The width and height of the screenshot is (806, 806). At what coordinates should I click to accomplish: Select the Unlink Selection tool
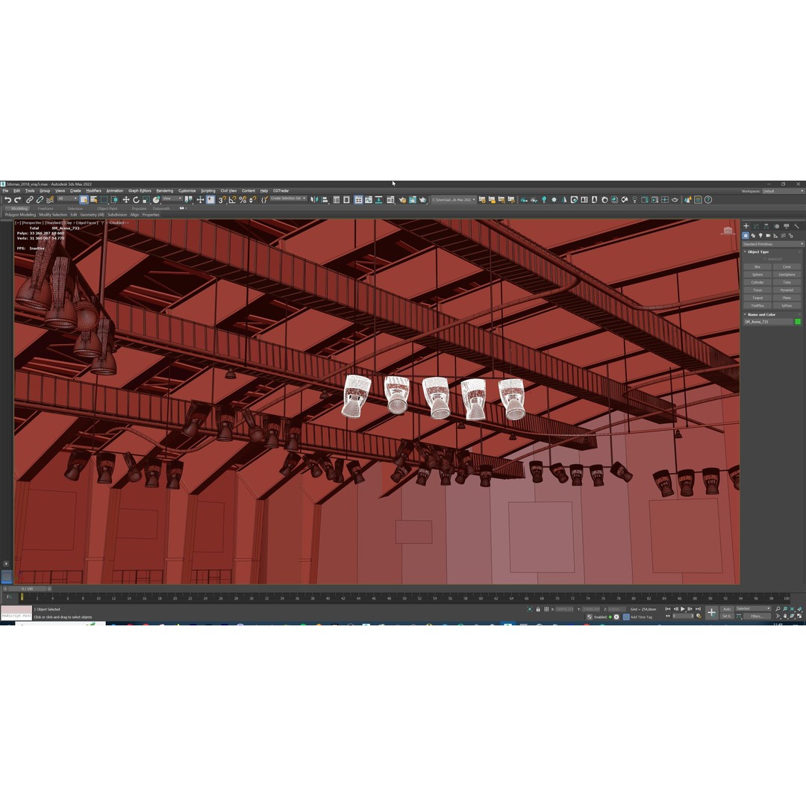tap(40, 200)
